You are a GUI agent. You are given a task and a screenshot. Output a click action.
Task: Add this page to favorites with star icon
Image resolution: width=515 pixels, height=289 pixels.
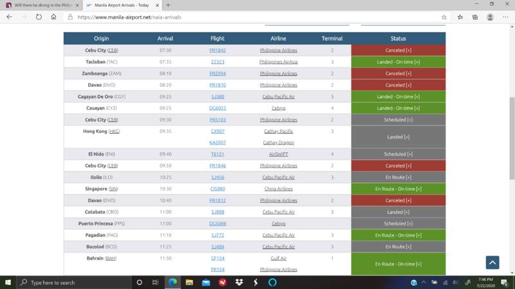[444, 17]
